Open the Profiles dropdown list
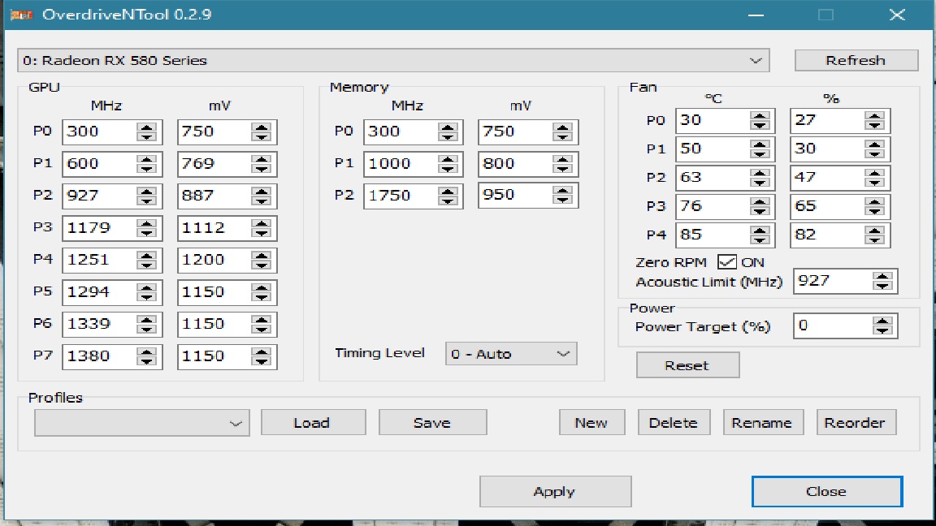Viewport: 936px width, 526px height. pos(142,423)
